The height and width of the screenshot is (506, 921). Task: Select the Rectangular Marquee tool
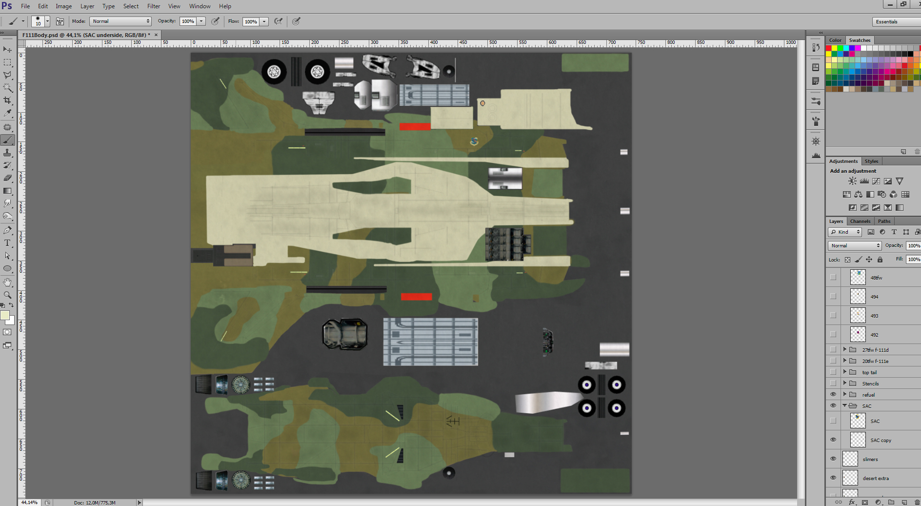point(7,62)
